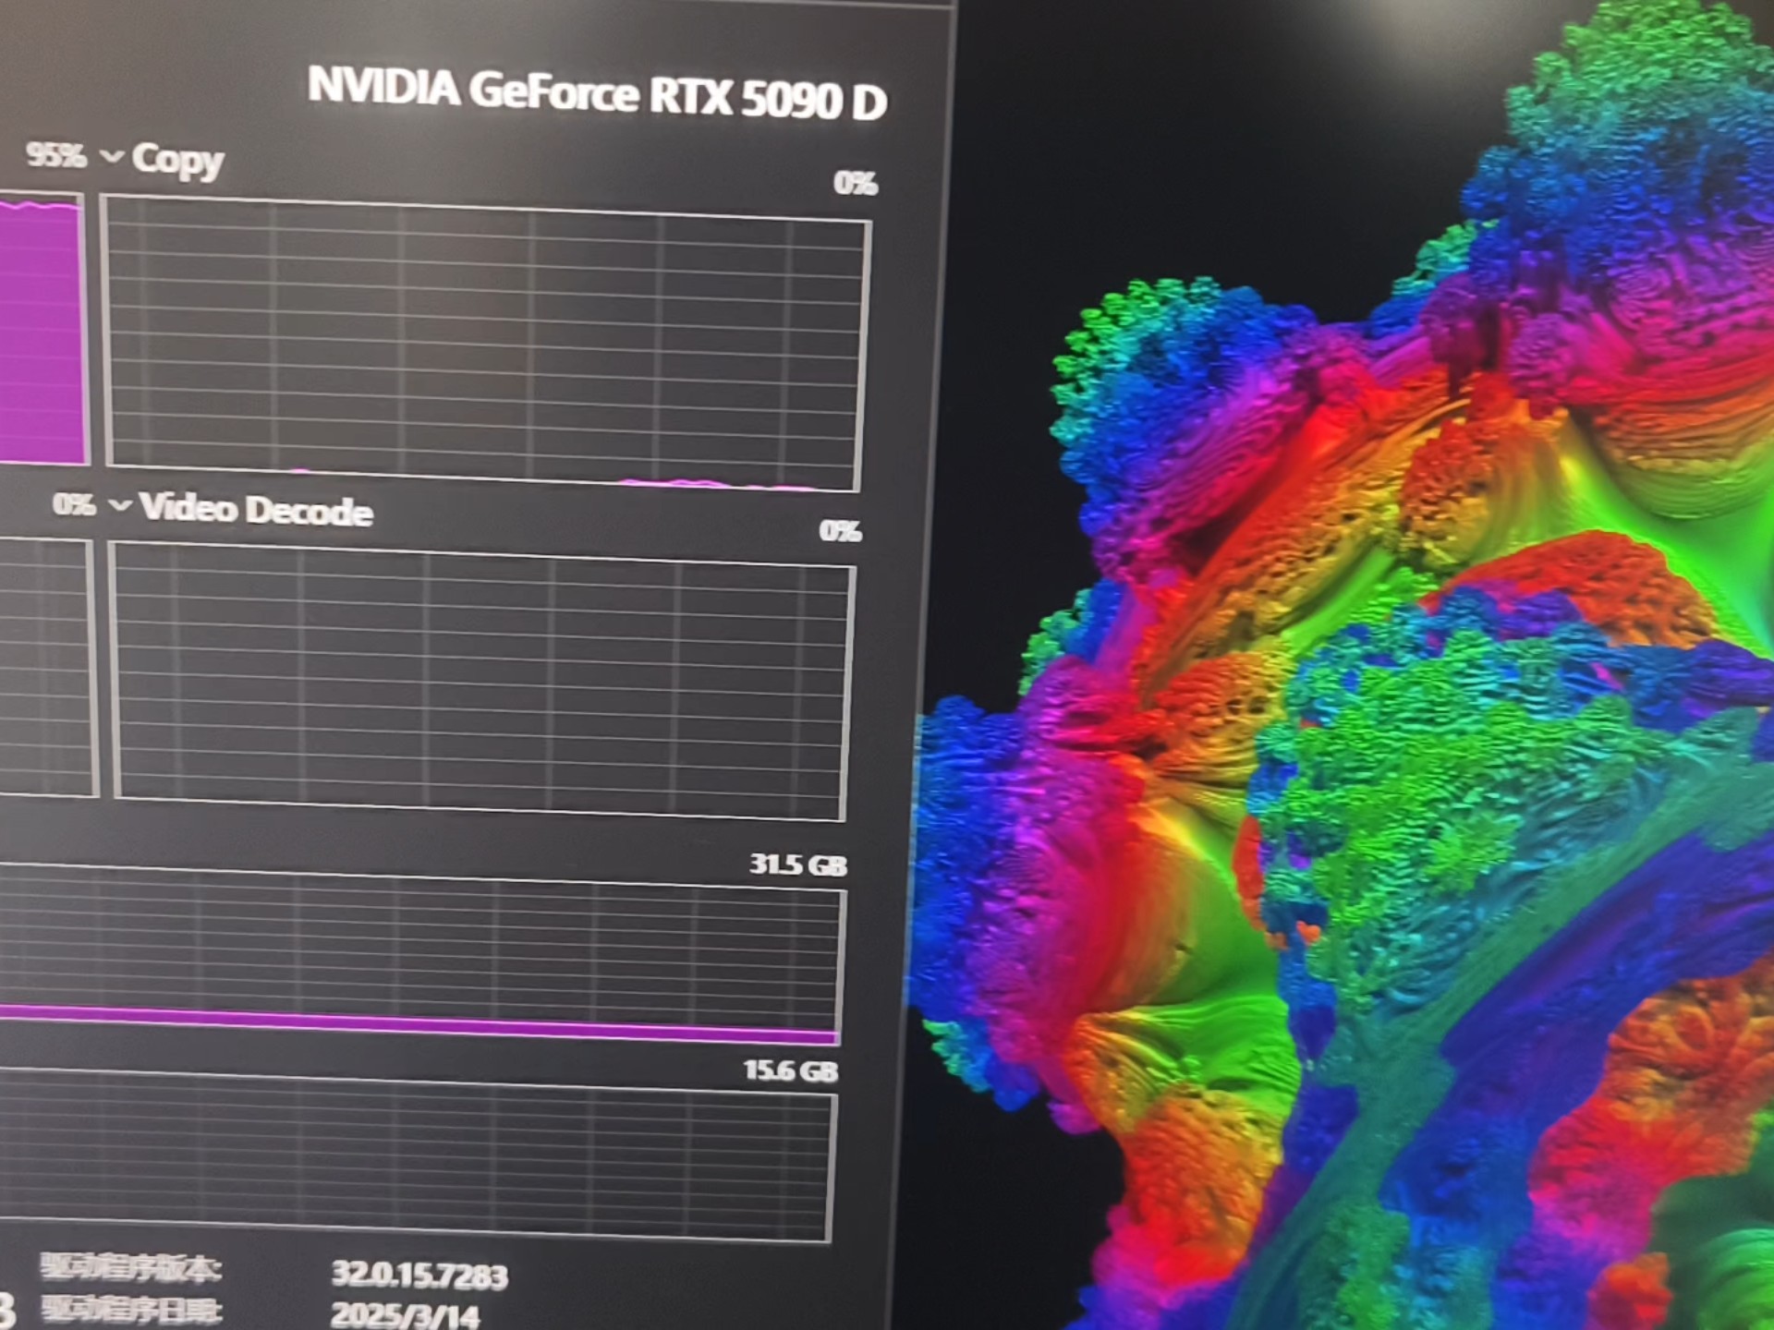Click the 31.5 GB memory label
1774x1330 pixels.
coord(797,865)
